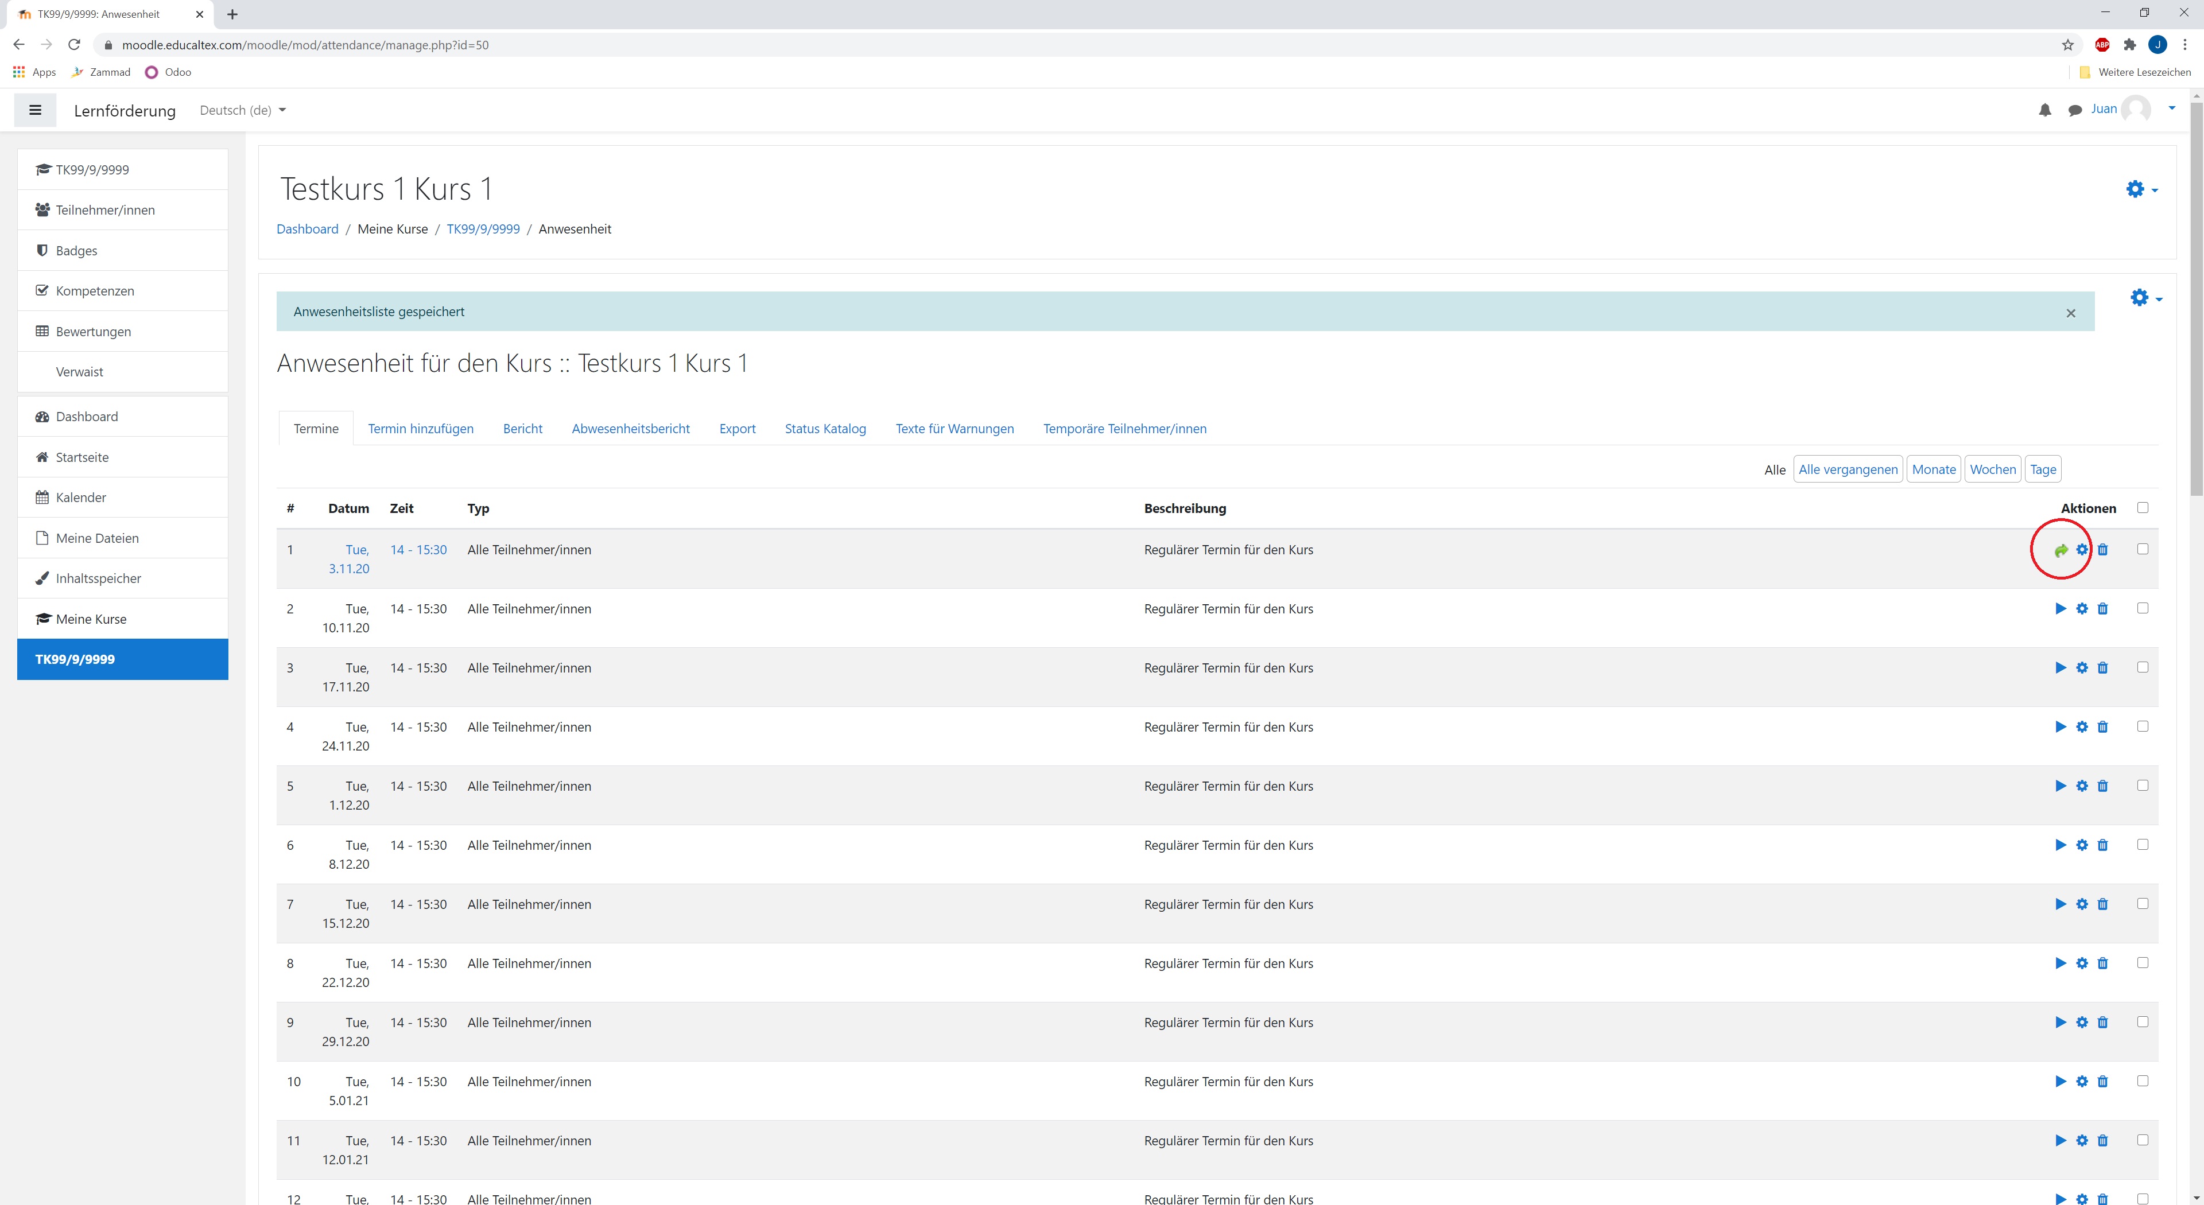Open the Export tab
2204x1205 pixels.
pos(738,429)
